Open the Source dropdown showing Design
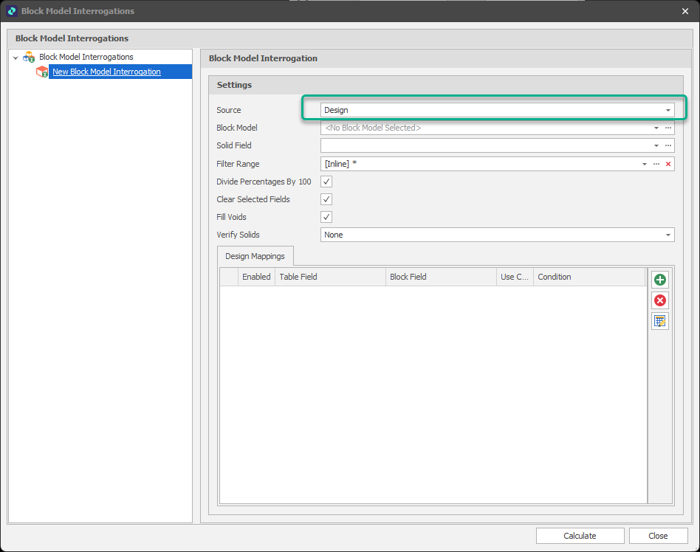This screenshot has width=700, height=552. pos(668,110)
